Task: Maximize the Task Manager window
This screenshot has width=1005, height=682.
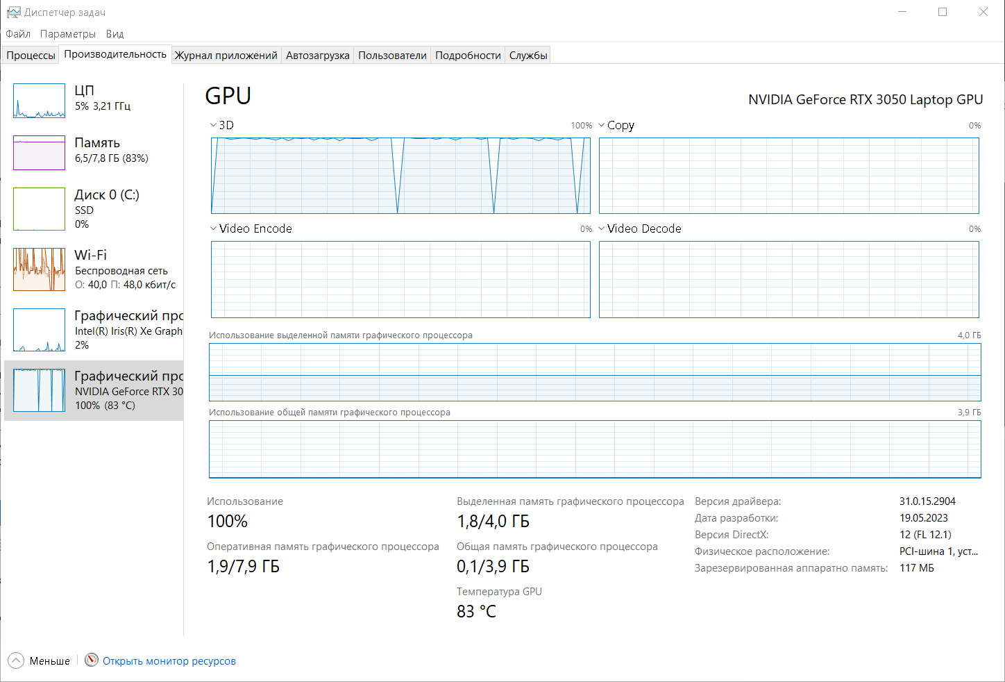Action: pos(943,12)
